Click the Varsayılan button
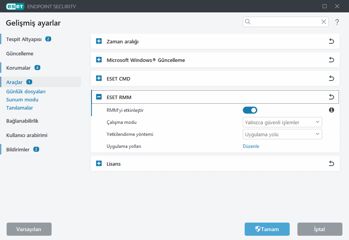349x240 pixels. click(x=29, y=229)
